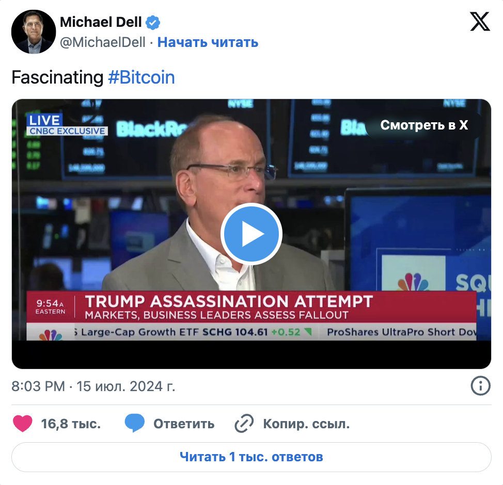503x485 pixels.
Task: Click the blue verified badge icon
Action: tap(153, 22)
